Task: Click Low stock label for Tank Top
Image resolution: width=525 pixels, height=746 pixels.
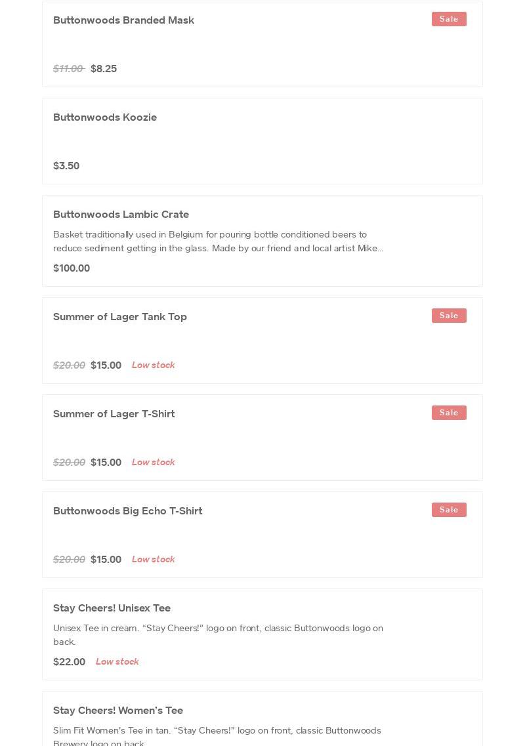Action: click(153, 365)
